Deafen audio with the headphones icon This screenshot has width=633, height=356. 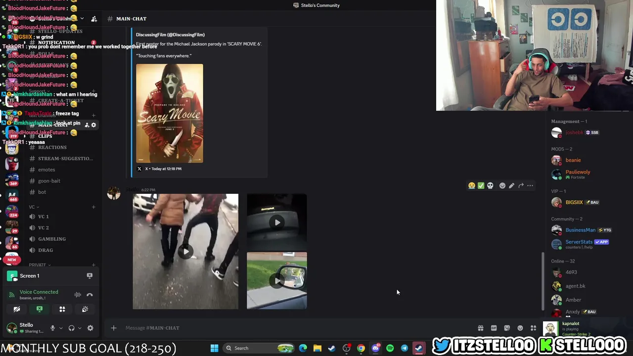[71, 328]
